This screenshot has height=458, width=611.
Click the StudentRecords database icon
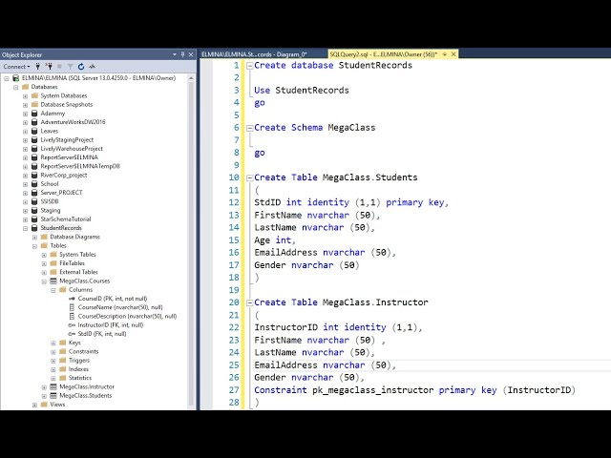(34, 228)
